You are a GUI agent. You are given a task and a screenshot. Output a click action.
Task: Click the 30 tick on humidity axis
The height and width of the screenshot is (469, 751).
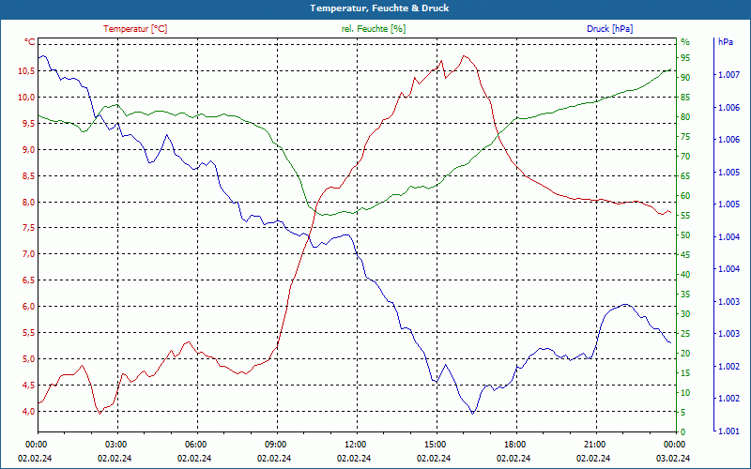pyautogui.click(x=685, y=314)
